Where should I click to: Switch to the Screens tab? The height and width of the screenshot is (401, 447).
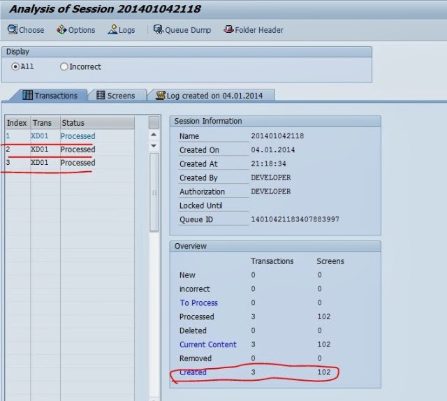point(120,96)
